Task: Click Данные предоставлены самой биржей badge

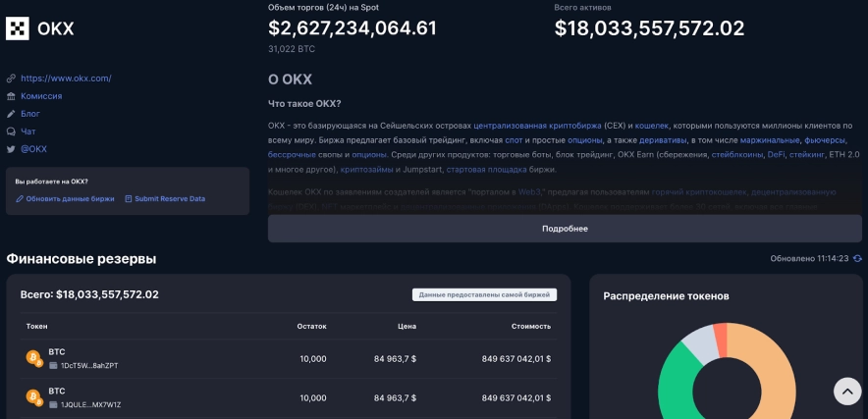Action: click(484, 294)
